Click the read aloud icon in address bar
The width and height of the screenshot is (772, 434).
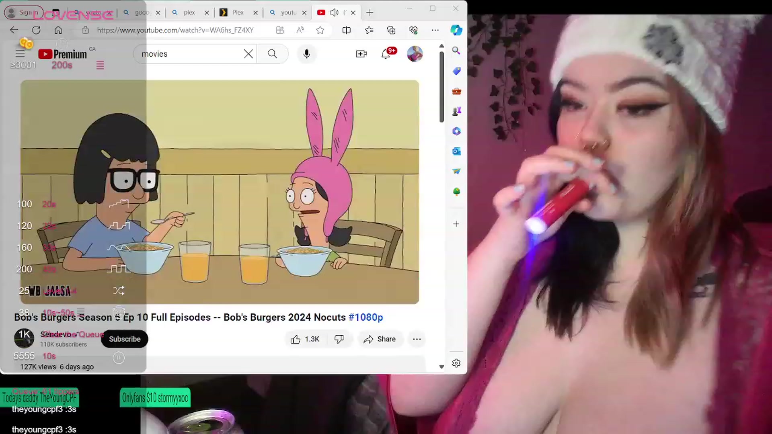[x=300, y=30]
